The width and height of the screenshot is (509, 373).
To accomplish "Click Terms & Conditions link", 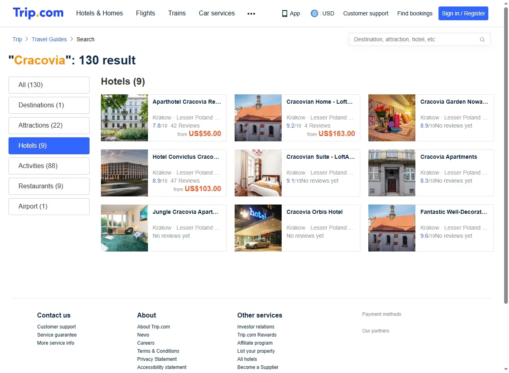I will pyautogui.click(x=158, y=351).
